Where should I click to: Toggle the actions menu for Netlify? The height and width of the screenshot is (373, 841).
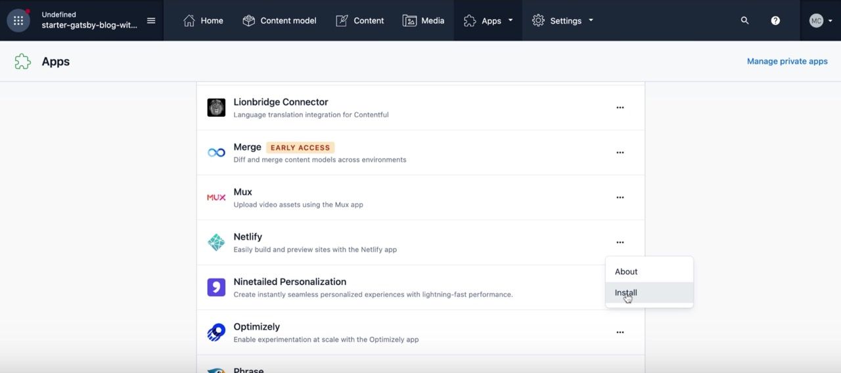[620, 242]
